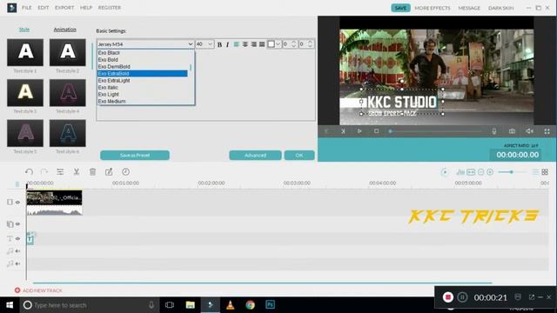Viewport: 557px width, 313px height.
Task: Click ADD NEW TRACK
Action: point(38,290)
